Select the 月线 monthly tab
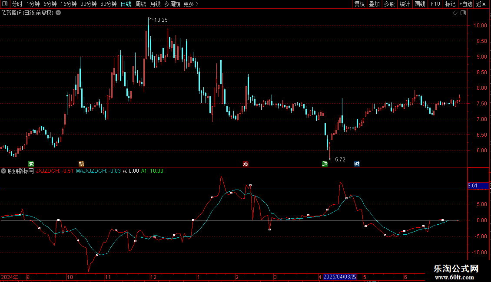Image resolution: width=491 pixels, height=282 pixels. [155, 4]
